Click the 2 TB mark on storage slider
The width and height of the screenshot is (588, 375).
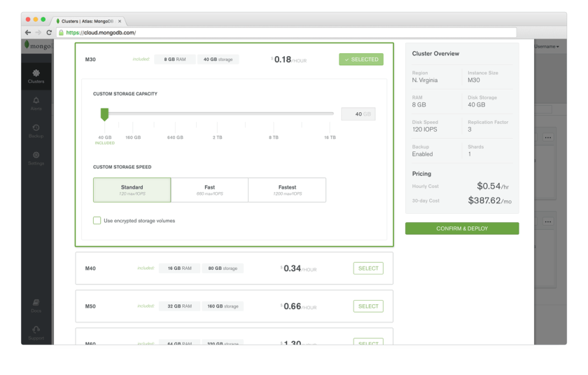point(218,137)
